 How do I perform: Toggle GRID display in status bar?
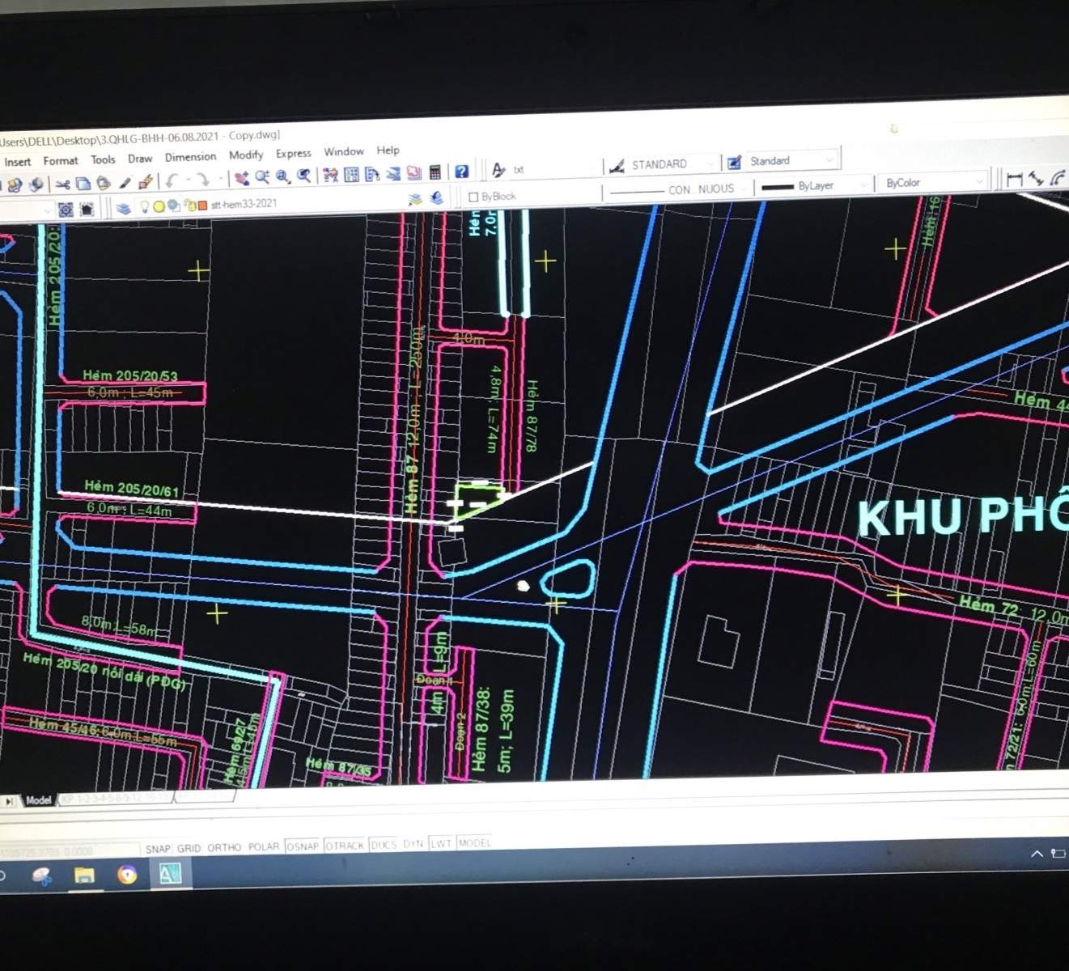(x=189, y=848)
